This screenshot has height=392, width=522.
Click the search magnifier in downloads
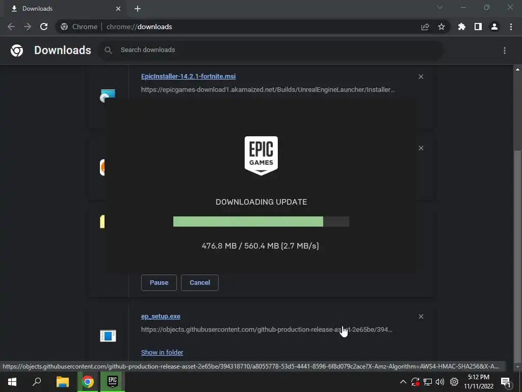(x=108, y=51)
